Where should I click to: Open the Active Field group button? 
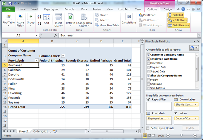(20, 20)
